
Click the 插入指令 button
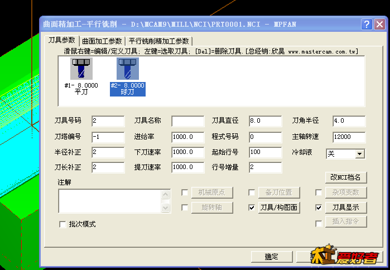(x=346, y=221)
